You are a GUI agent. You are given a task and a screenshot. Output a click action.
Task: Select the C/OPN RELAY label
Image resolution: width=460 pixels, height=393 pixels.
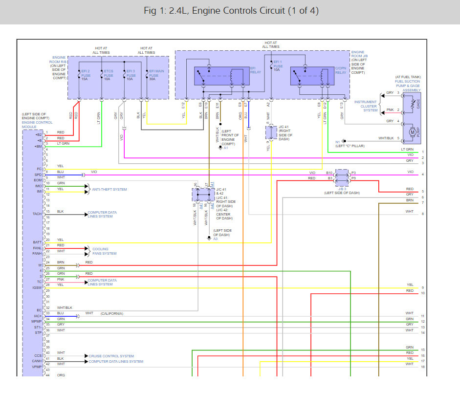341,70
